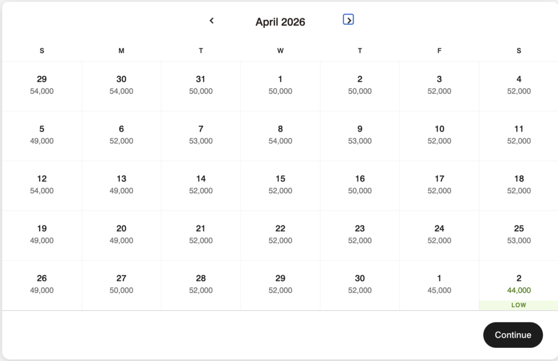Select May 2 with LOW price

(518, 285)
